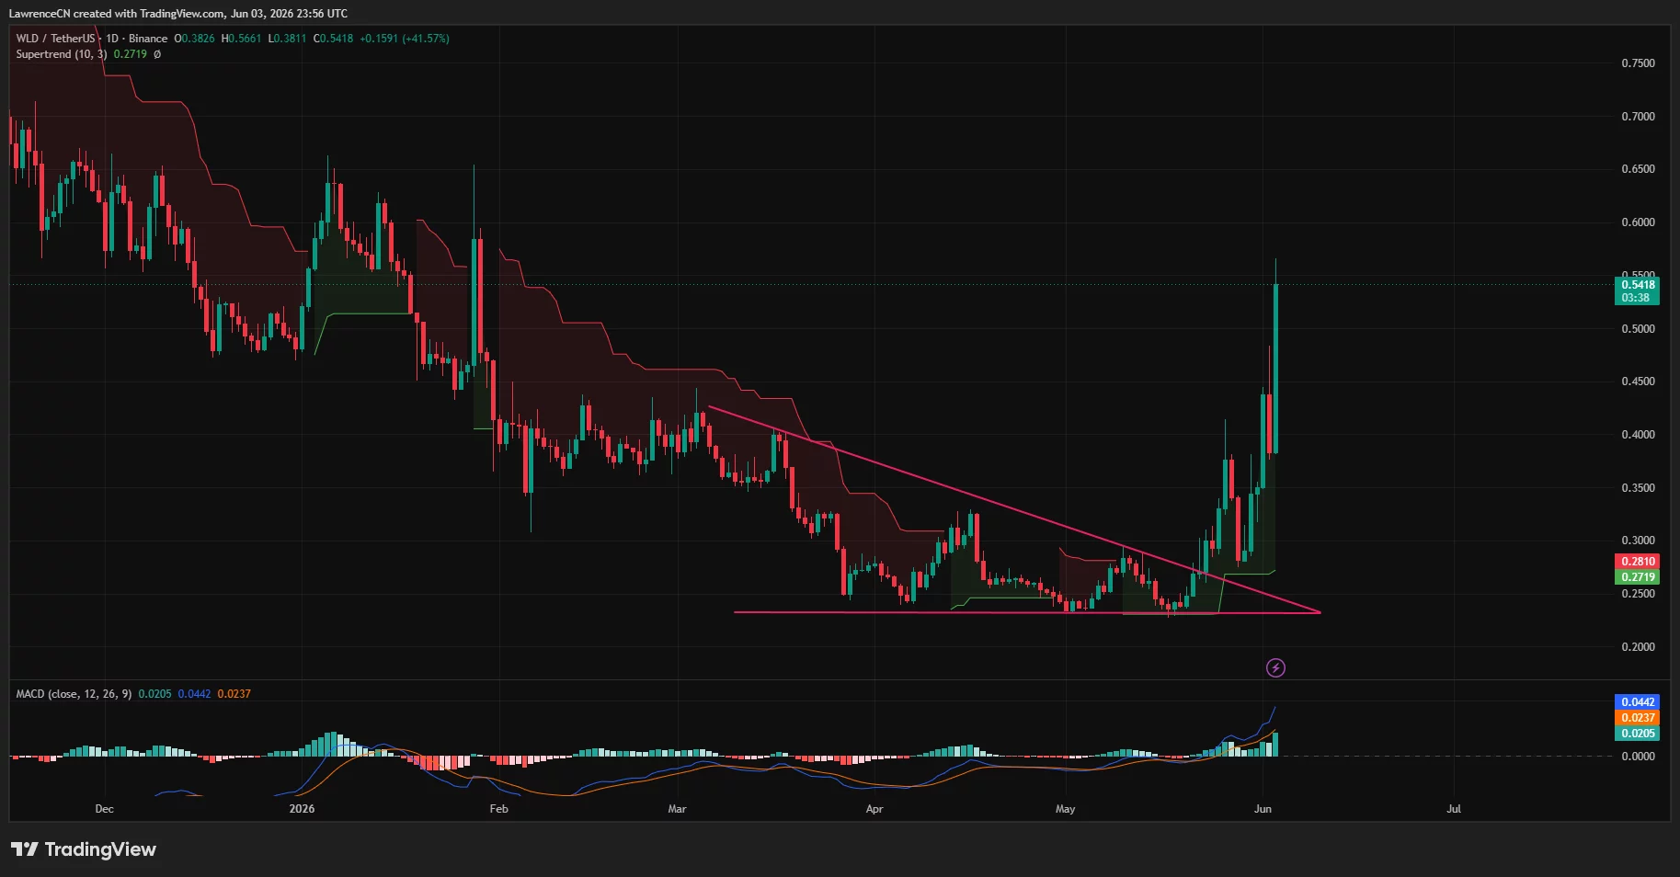Viewport: 1680px width, 877px height.
Task: Click the 0.7500 price axis label
Action: (x=1638, y=63)
